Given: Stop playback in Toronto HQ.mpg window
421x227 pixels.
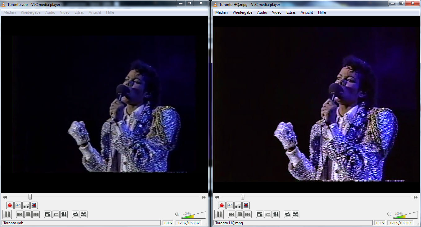Looking at the screenshot, I should (240, 214).
